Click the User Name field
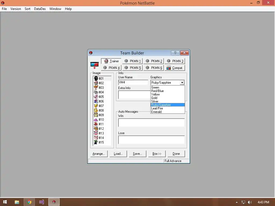 (133, 82)
